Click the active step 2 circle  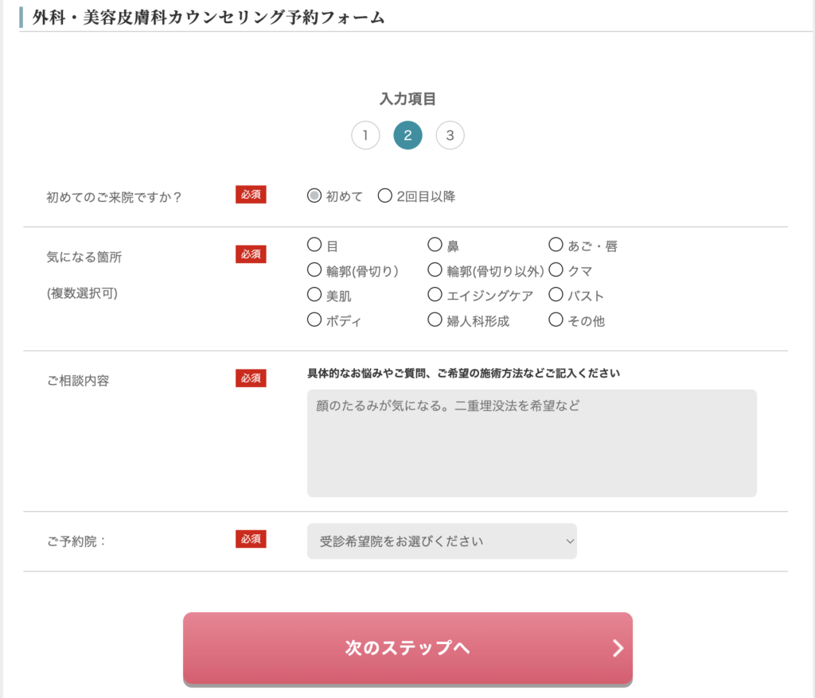point(407,135)
